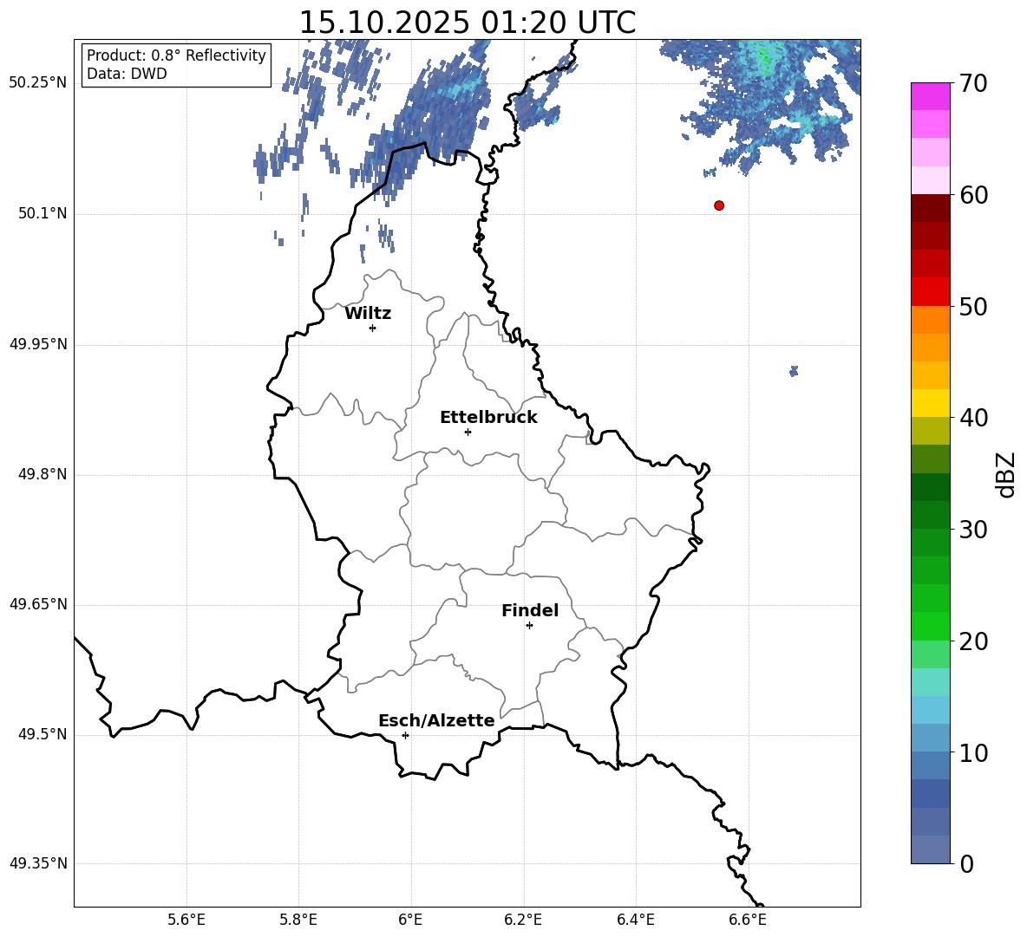Click the Wiltz location cross marker
Image resolution: width=1027 pixels, height=937 pixels.
373,328
